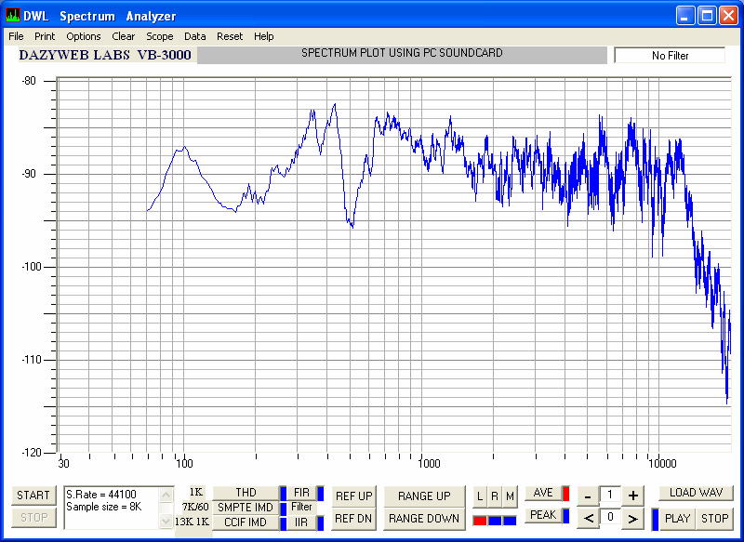Screen dimensions: 744x542
Task: Toggle the red indicator next to AVE
Action: tap(565, 494)
